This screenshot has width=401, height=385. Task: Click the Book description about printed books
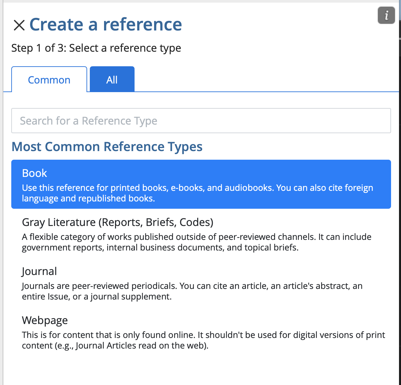tap(197, 193)
